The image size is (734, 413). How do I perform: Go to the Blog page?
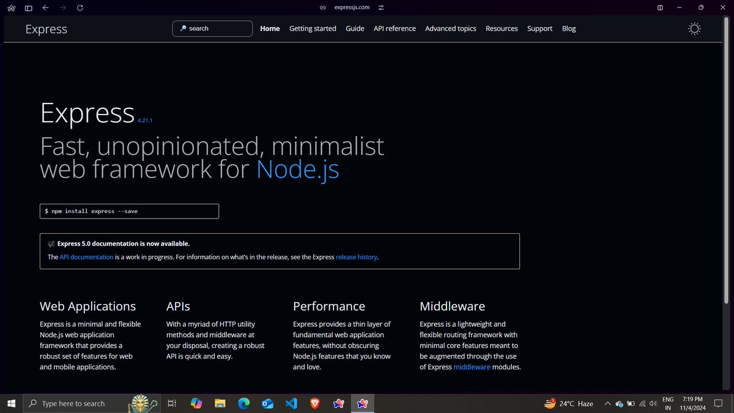click(569, 29)
